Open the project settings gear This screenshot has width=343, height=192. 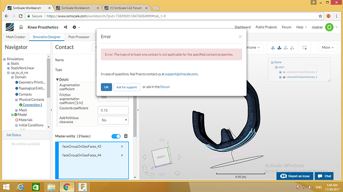click(x=75, y=27)
